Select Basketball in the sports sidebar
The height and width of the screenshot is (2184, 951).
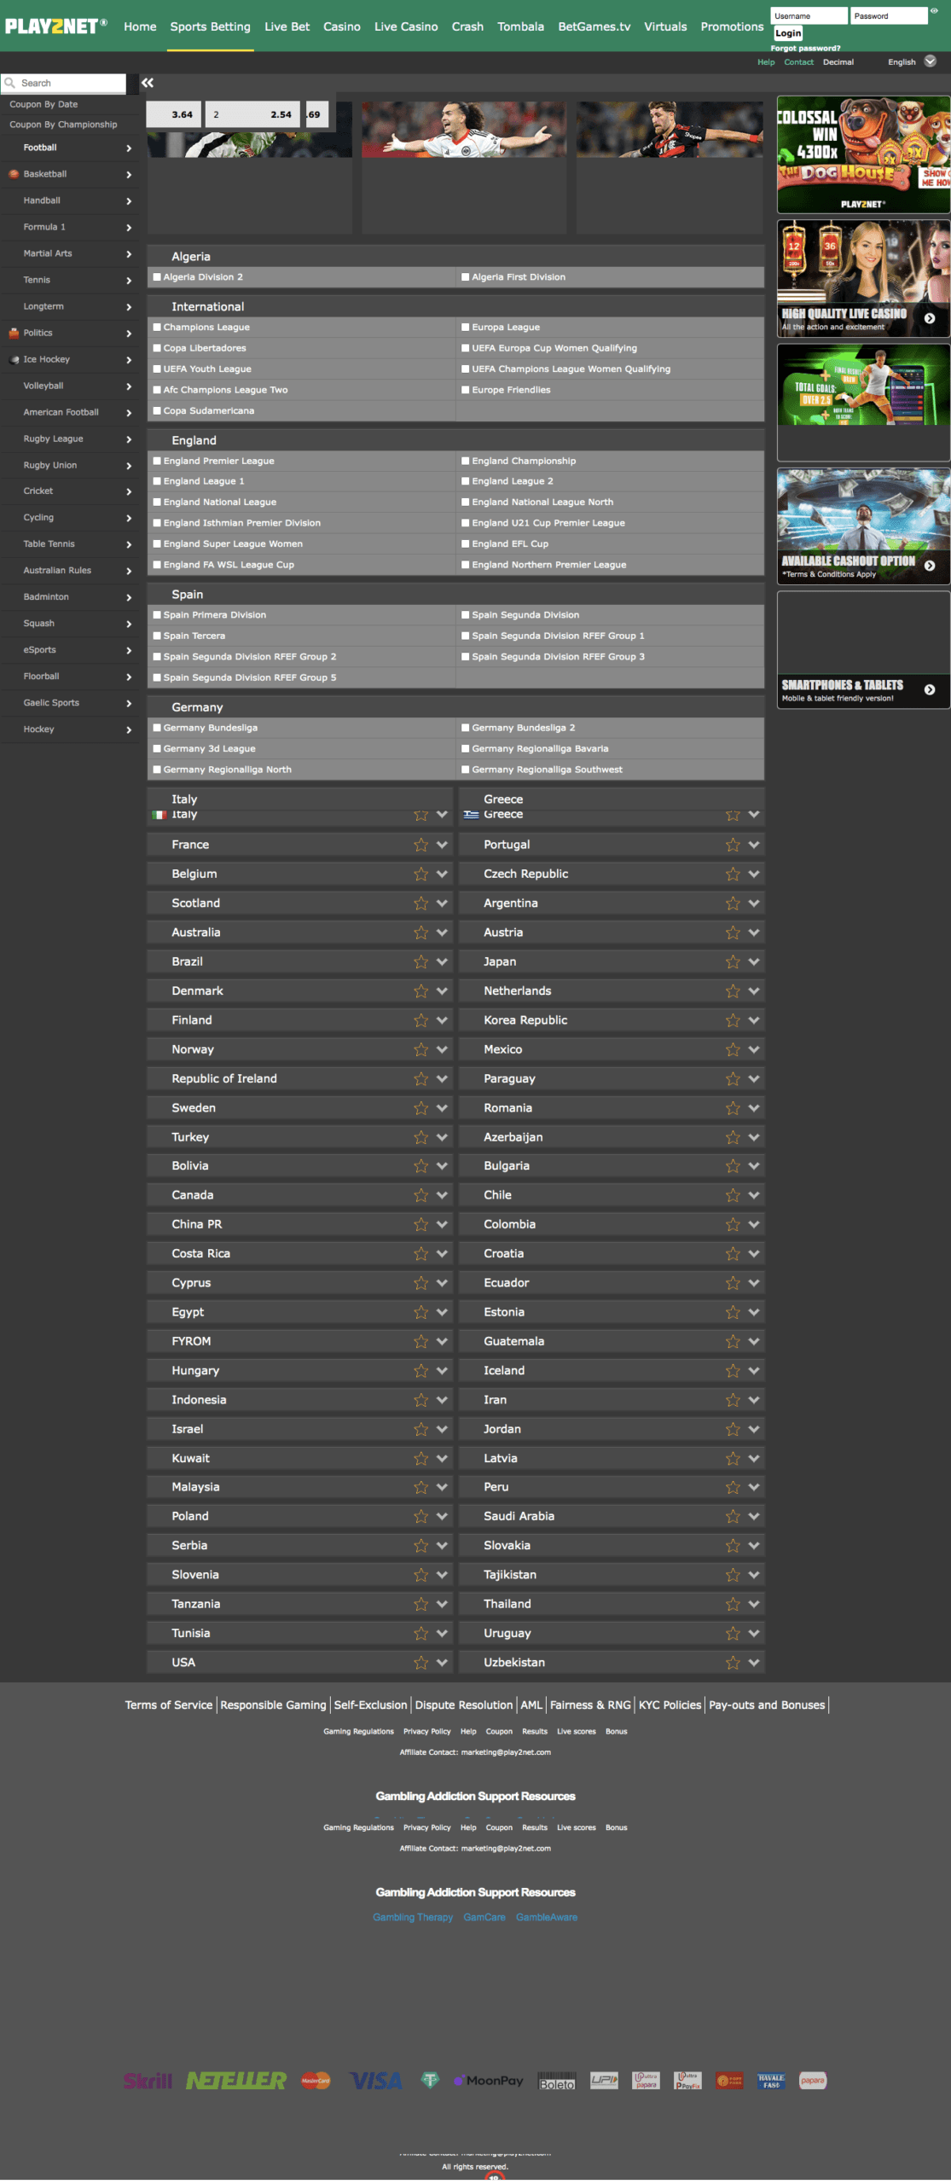(x=45, y=174)
